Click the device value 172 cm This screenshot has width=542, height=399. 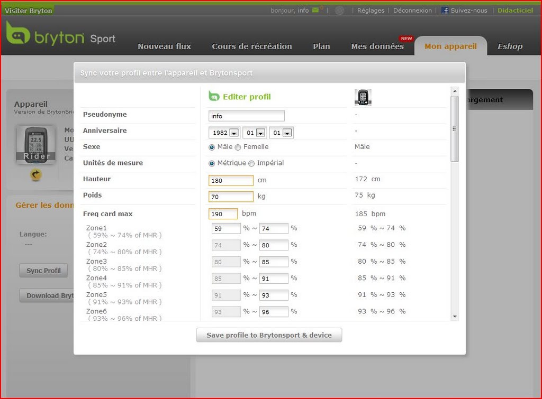coord(367,179)
